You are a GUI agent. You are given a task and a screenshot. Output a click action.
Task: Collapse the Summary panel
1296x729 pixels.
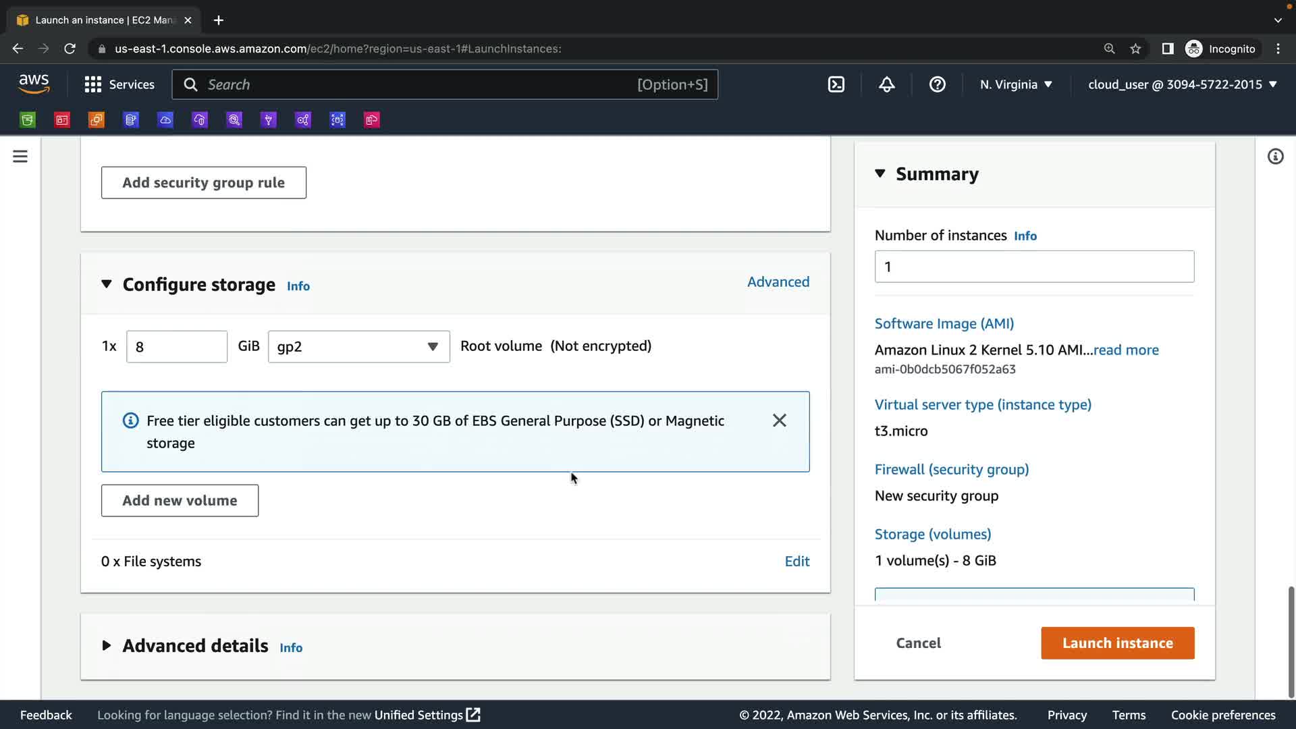880,173
